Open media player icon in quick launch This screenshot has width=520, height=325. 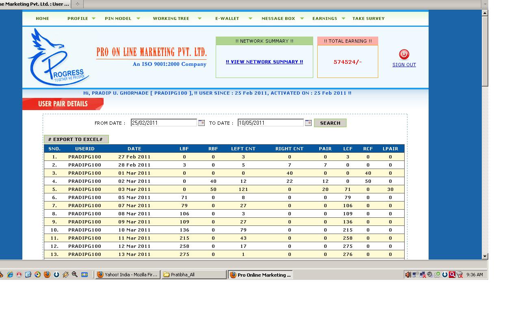click(37, 275)
